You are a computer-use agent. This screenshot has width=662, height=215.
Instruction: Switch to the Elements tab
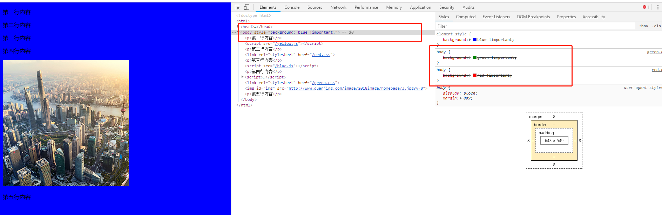click(x=268, y=7)
